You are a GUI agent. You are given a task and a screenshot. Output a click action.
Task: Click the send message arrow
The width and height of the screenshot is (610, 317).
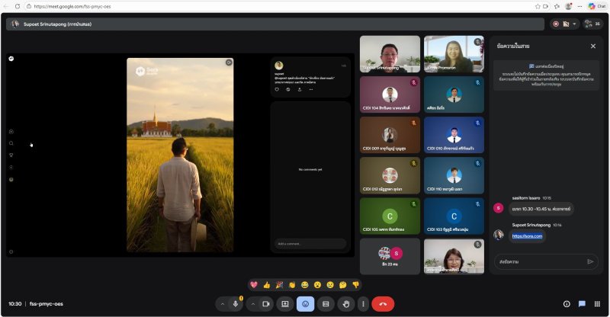(590, 261)
